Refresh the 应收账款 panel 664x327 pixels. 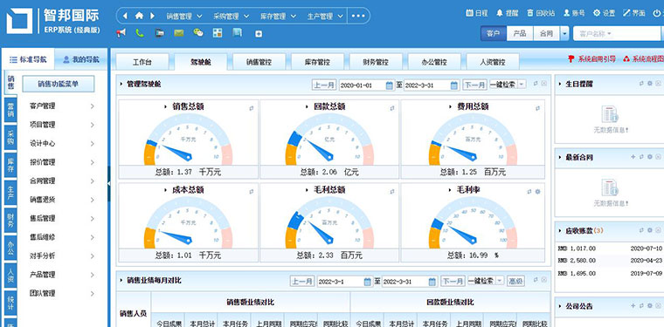tap(641, 230)
